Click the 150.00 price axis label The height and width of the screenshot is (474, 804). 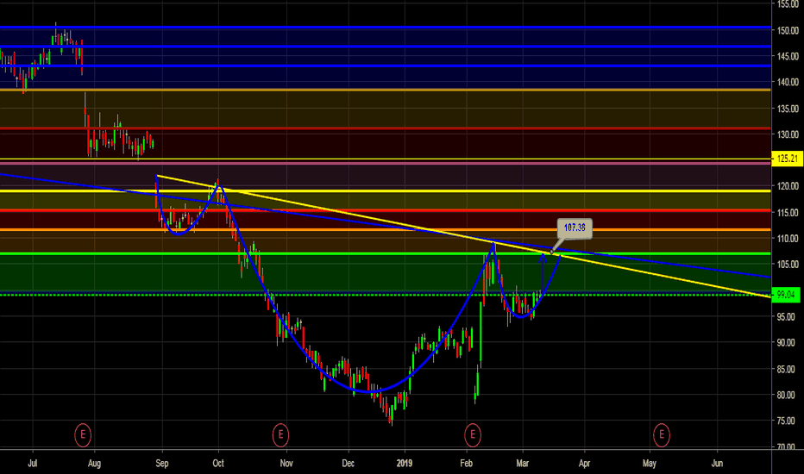pyautogui.click(x=788, y=30)
